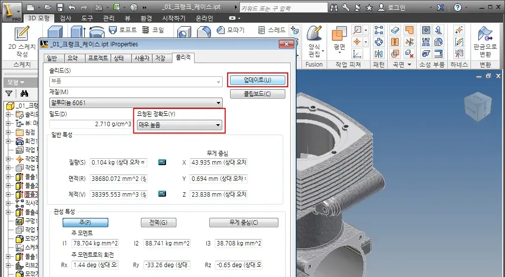Click the binoculars find icon in browser
The height and width of the screenshot is (277, 505).
[24, 94]
